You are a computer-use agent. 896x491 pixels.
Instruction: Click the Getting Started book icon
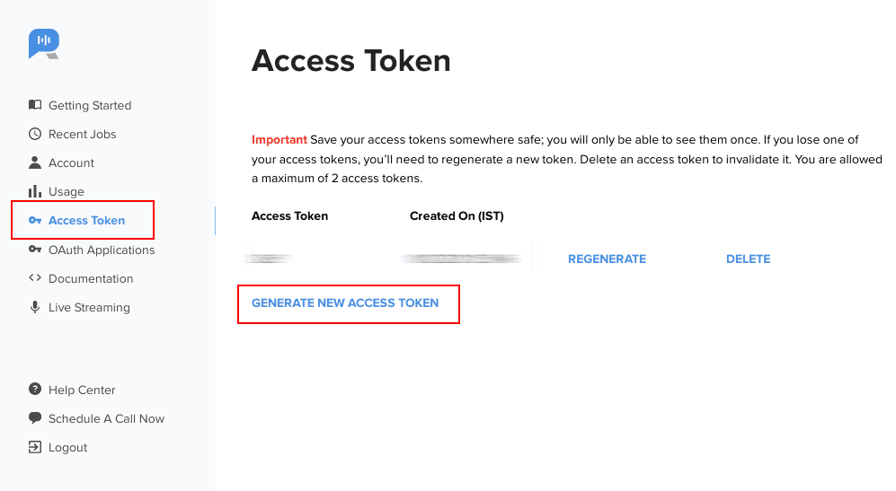pyautogui.click(x=35, y=105)
